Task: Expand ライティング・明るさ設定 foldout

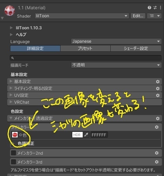Action: click(84, 89)
